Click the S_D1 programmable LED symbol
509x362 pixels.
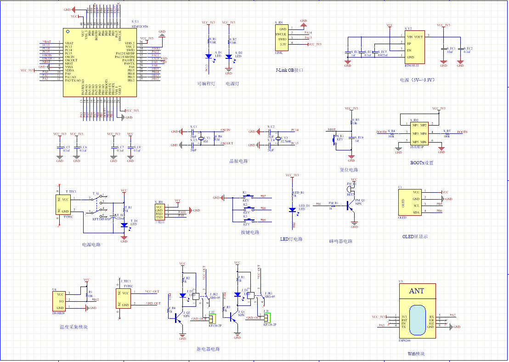[x=209, y=56]
